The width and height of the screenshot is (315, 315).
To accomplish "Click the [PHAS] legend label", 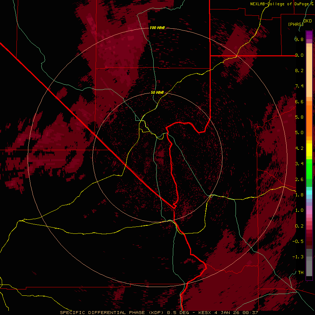I will point(296,24).
